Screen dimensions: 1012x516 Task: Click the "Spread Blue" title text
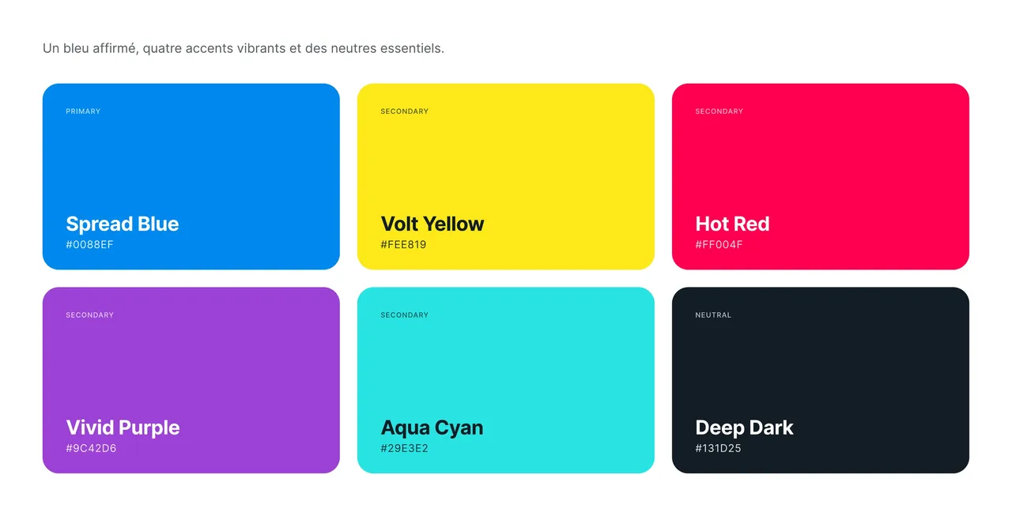click(x=123, y=224)
